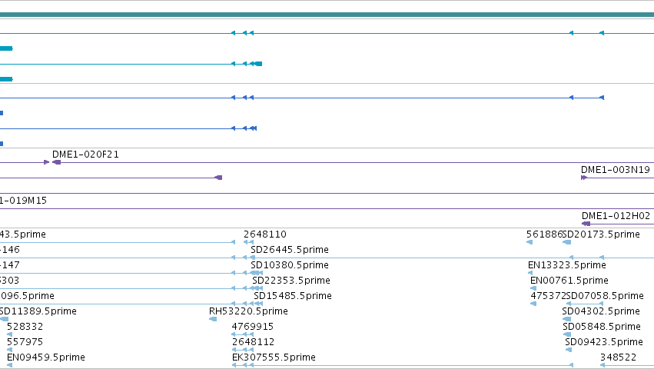Select the small arrow under EN13323.5prime
Image resolution: width=654 pixels, height=369 pixels.
pyautogui.click(x=530, y=273)
